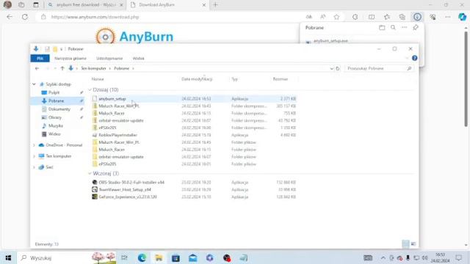Open Task View on the taskbar
This screenshot has width=470, height=264.
click(124, 257)
